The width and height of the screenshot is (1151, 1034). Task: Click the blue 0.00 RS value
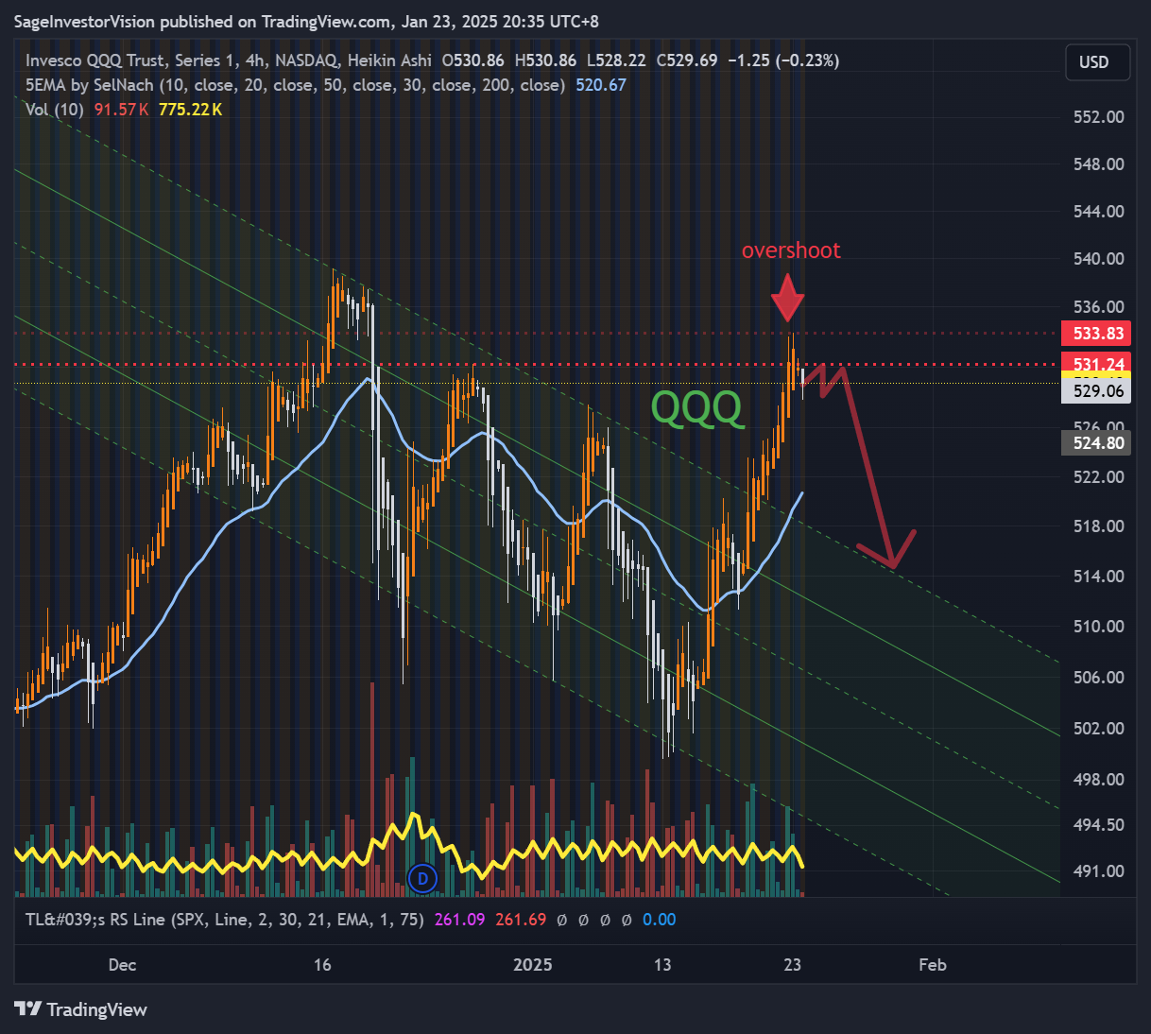[x=660, y=920]
